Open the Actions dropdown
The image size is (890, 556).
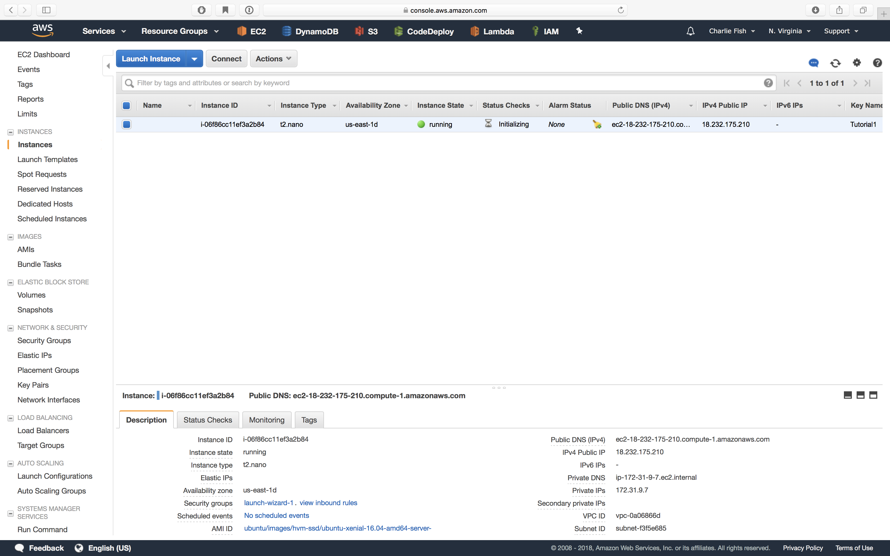pos(273,58)
